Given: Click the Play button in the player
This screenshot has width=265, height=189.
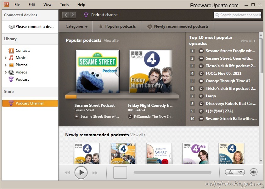Looking at the screenshot, I should (81, 172).
